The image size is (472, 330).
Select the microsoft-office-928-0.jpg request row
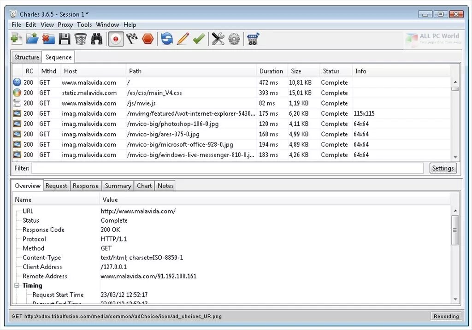[231, 145]
